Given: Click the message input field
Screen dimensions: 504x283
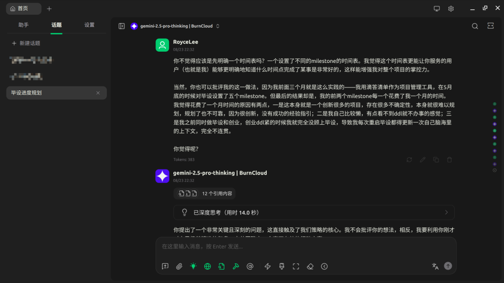Looking at the screenshot, I should click(305, 247).
